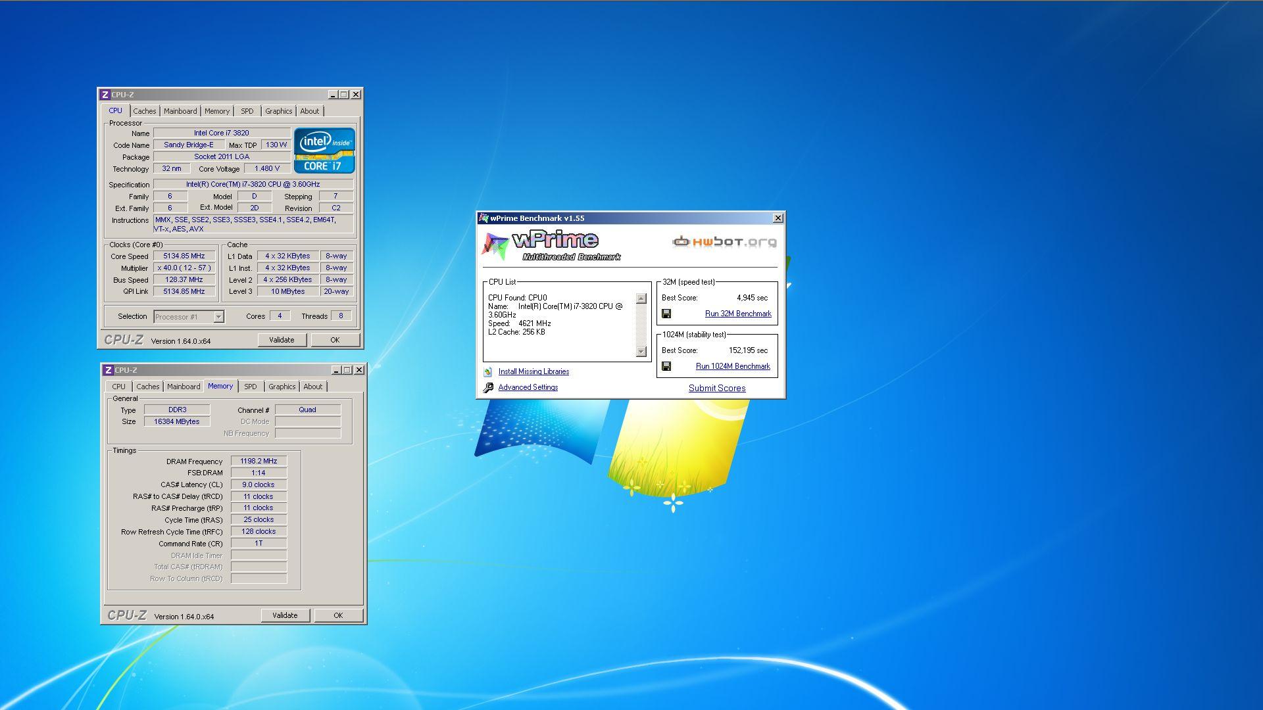1263x710 pixels.
Task: Click Validate in the CPU-Z Memory window
Action: click(x=285, y=615)
